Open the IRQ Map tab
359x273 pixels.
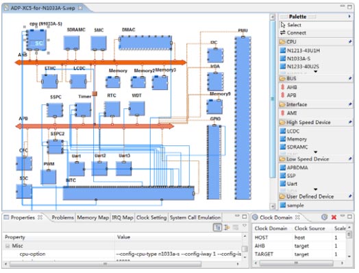click(123, 217)
